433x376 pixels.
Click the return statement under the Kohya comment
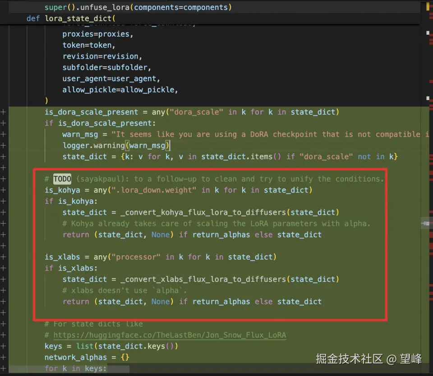tap(192, 234)
